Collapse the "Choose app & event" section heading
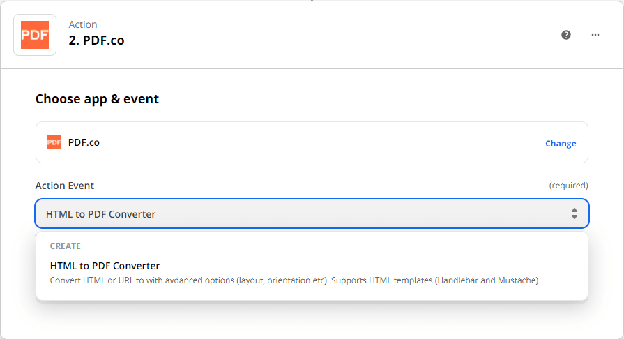624x339 pixels. point(97,99)
